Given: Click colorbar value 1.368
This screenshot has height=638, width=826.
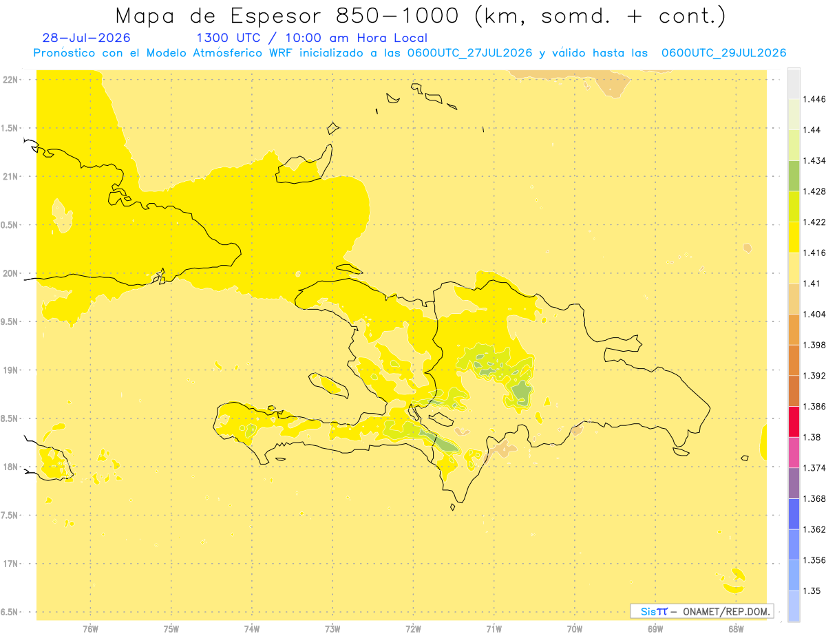Looking at the screenshot, I should tap(814, 498).
